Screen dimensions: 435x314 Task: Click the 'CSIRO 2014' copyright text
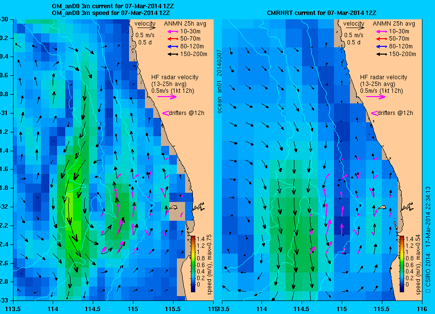point(428,270)
